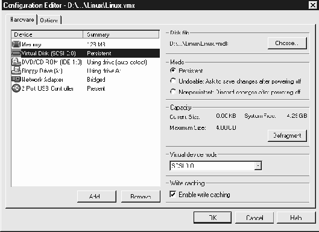The width and height of the screenshot is (319, 232).
Task: Click the Remove device button
Action: (x=141, y=197)
